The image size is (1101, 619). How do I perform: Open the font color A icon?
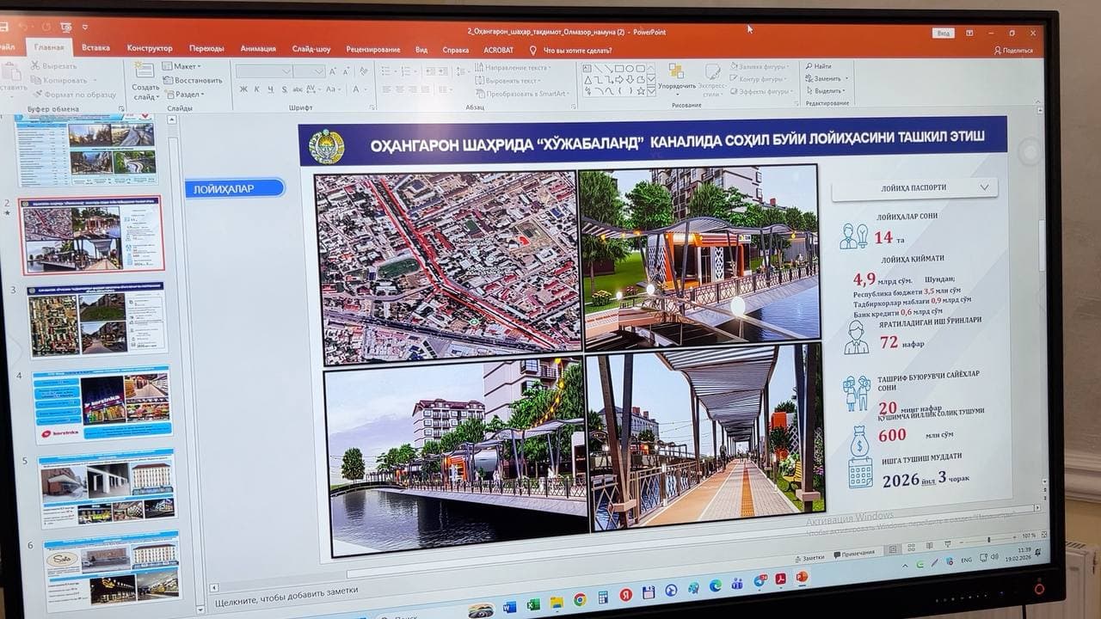point(355,89)
